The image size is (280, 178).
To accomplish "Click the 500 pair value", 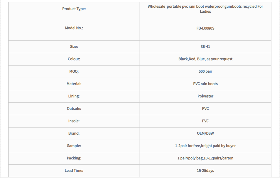I will (x=205, y=71).
